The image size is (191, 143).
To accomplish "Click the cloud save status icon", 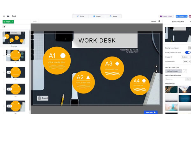I will [8, 16].
